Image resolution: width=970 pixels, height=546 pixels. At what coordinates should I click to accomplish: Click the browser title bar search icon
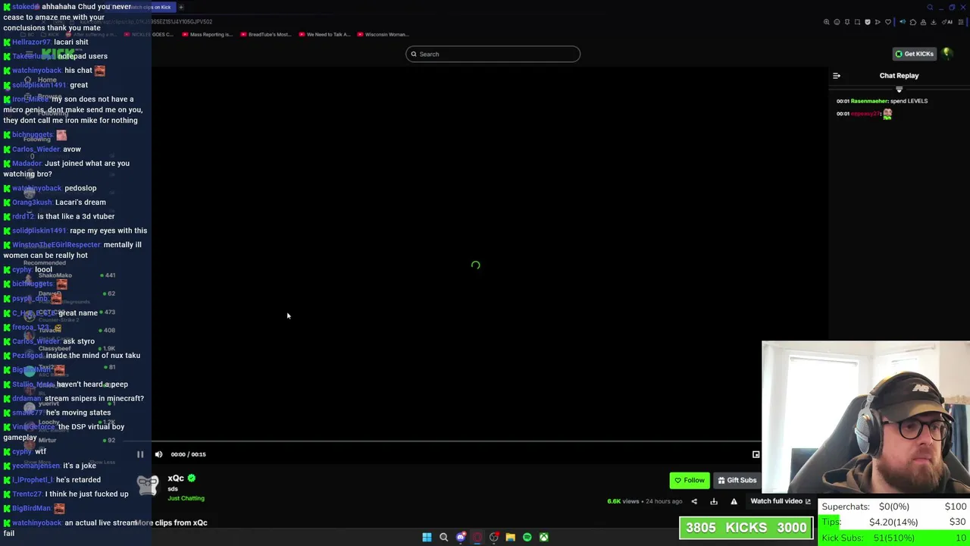click(x=930, y=7)
